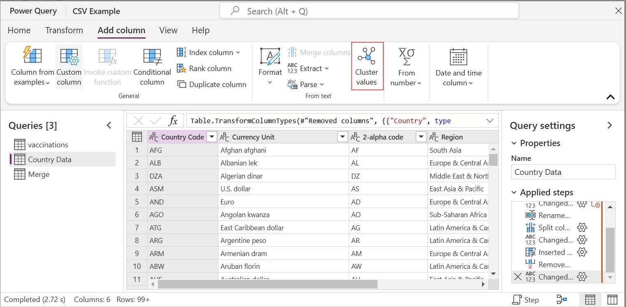This screenshot has height=307, width=626.
Task: Click the Extract text option
Action: pyautogui.click(x=308, y=69)
